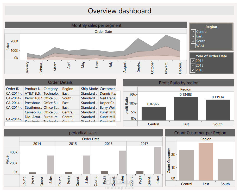Click the November peak in the area chart
Screen dimensions: 240x194
(x=166, y=35)
